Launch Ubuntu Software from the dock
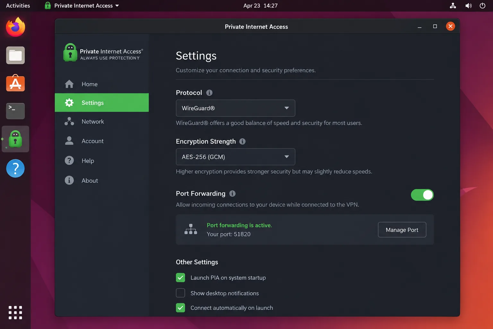 (x=15, y=83)
